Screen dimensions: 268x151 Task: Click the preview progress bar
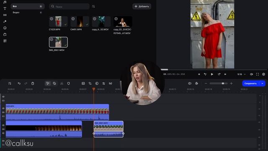[x=214, y=70]
